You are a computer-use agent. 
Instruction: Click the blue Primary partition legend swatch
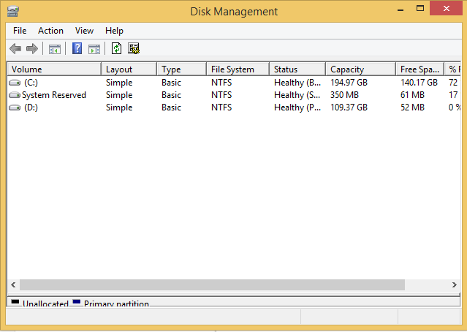tap(77, 302)
